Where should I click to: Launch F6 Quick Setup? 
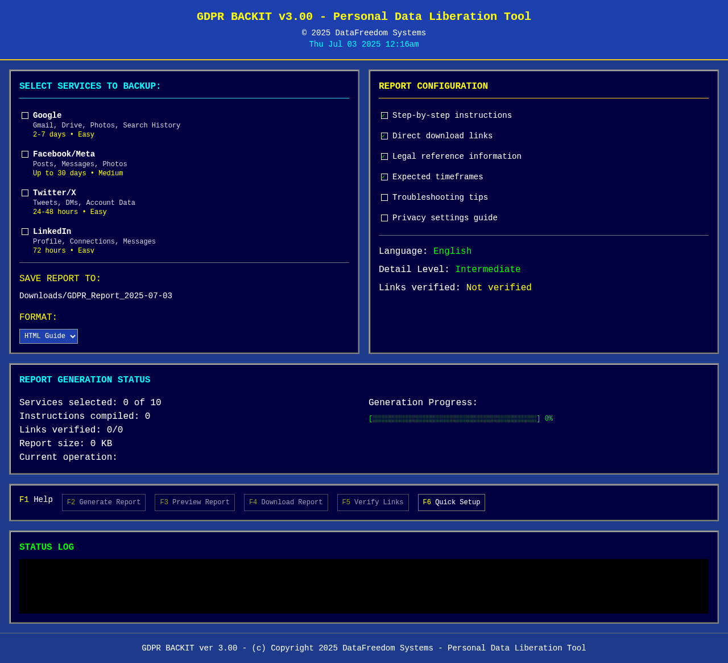(x=452, y=502)
